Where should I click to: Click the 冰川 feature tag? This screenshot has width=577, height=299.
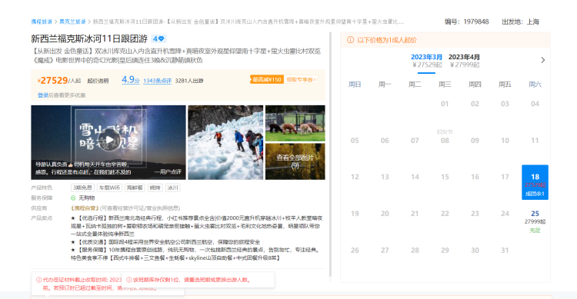tap(172, 188)
